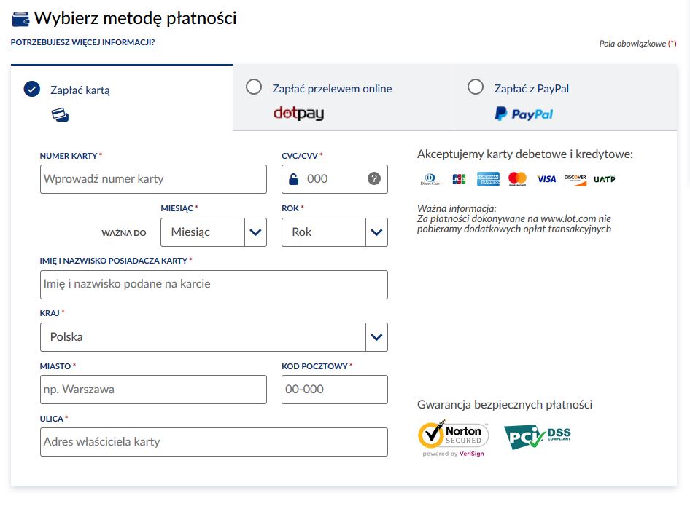Open the Miesiąc dropdown
This screenshot has width=690, height=509.
point(214,232)
